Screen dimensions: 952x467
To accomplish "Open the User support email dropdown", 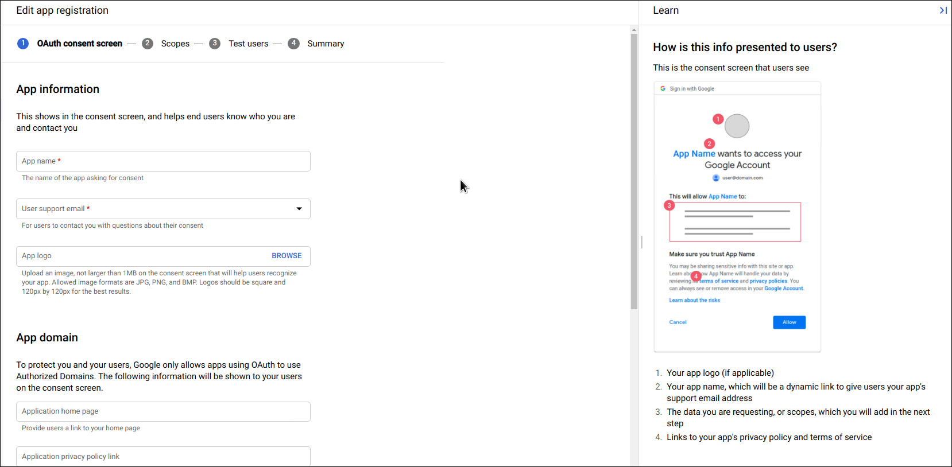I will point(299,209).
